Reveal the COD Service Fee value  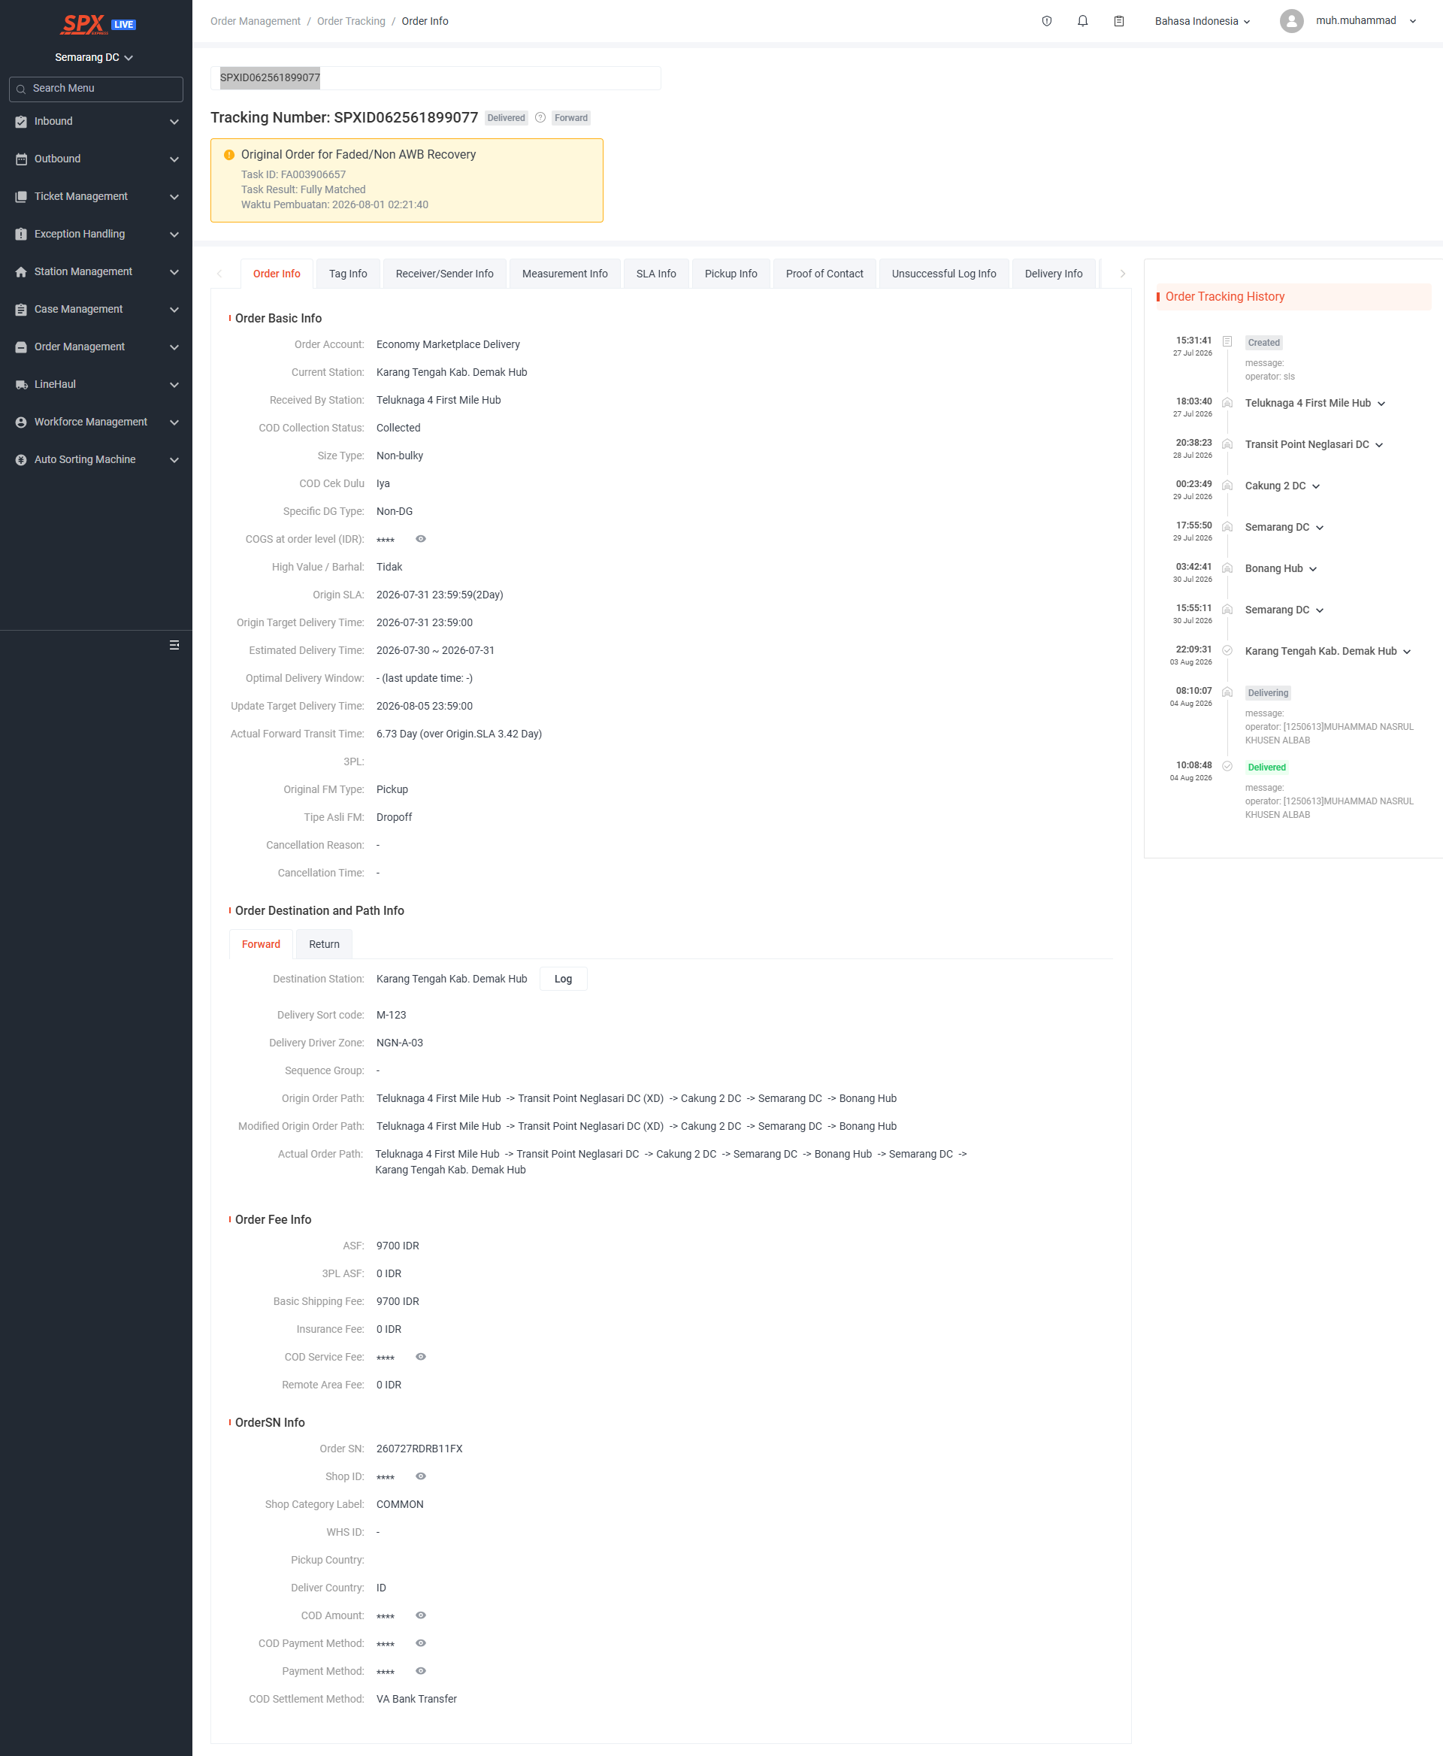click(x=421, y=1356)
